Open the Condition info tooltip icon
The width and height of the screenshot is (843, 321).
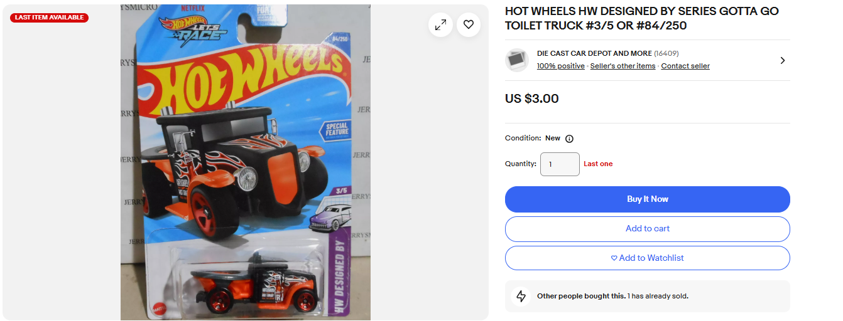coord(569,139)
